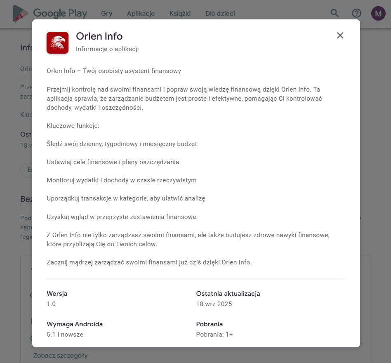
Task: Go to Google Play home logo
Action: (x=50, y=13)
